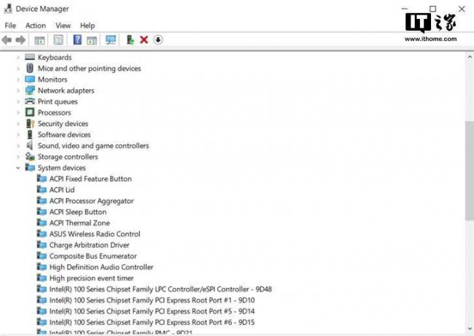Expand Mice and other pointing devices
The image size is (474, 336).
pyautogui.click(x=18, y=69)
